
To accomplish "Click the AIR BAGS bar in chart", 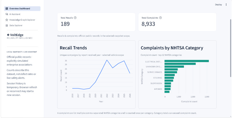I will point(168,89).
